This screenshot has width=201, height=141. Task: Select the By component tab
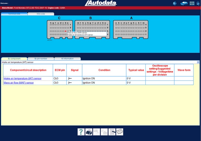(x=14, y=59)
